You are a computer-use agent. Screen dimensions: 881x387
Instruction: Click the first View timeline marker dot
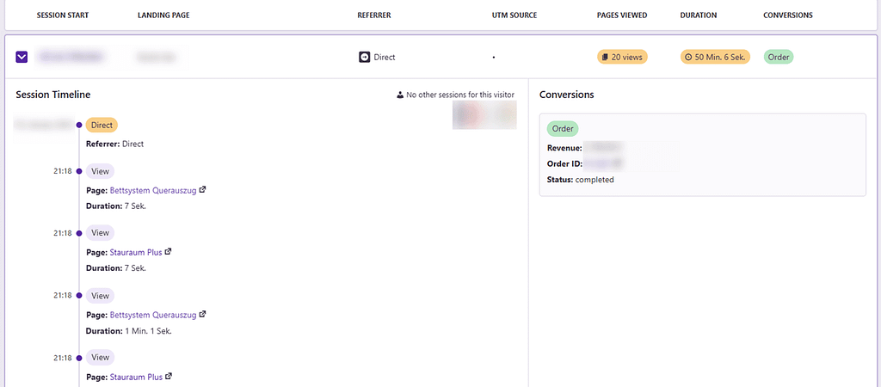click(79, 171)
